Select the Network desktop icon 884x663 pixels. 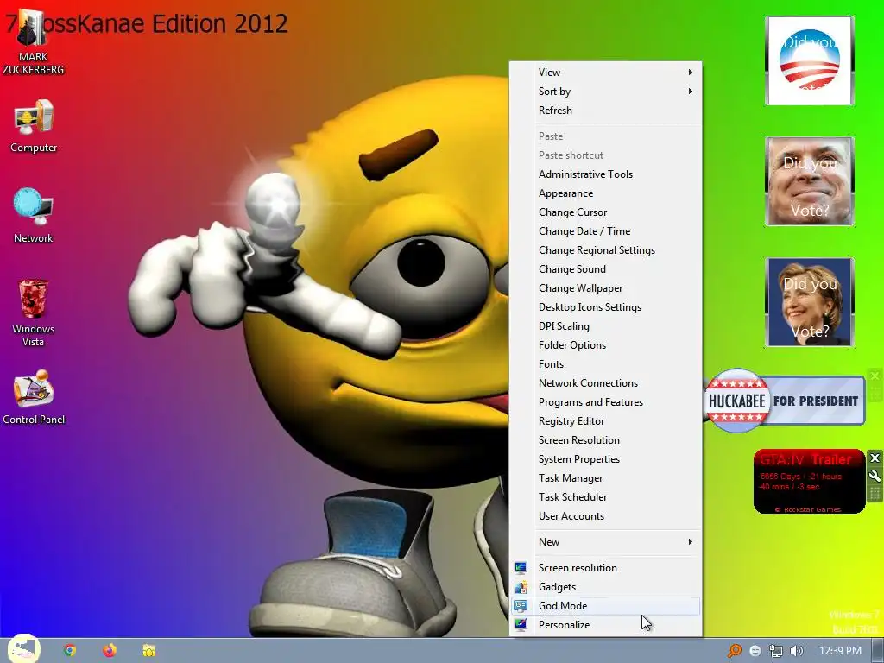(x=34, y=215)
